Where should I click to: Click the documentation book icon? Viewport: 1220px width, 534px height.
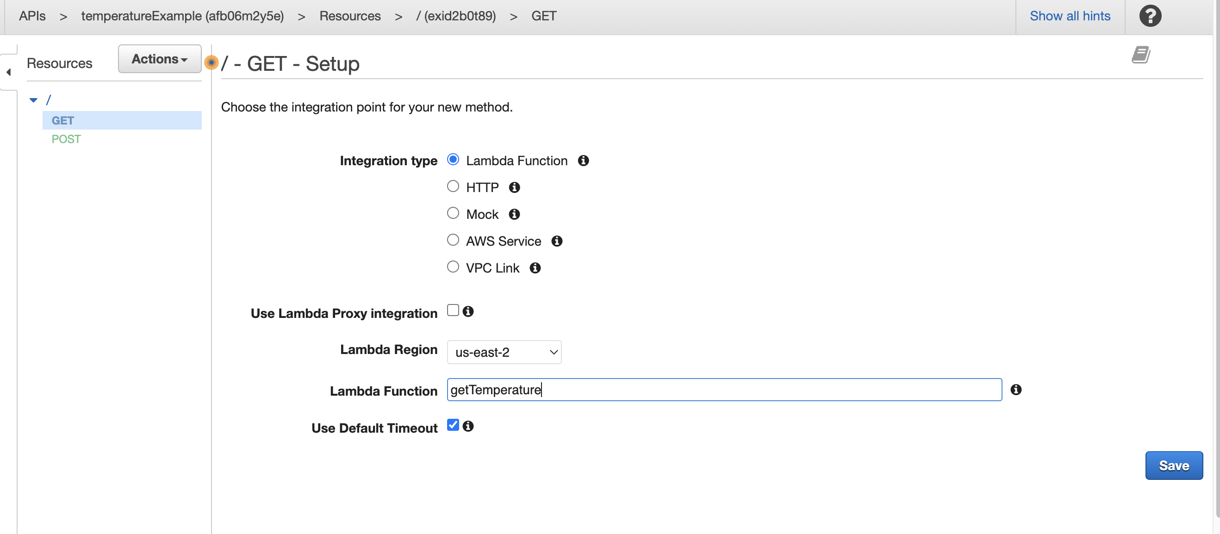click(1141, 55)
